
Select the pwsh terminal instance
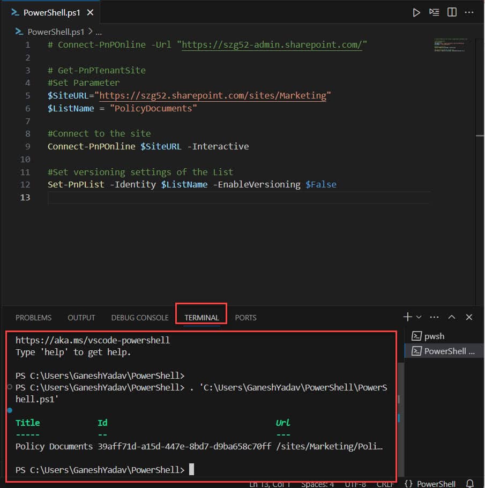(x=444, y=336)
